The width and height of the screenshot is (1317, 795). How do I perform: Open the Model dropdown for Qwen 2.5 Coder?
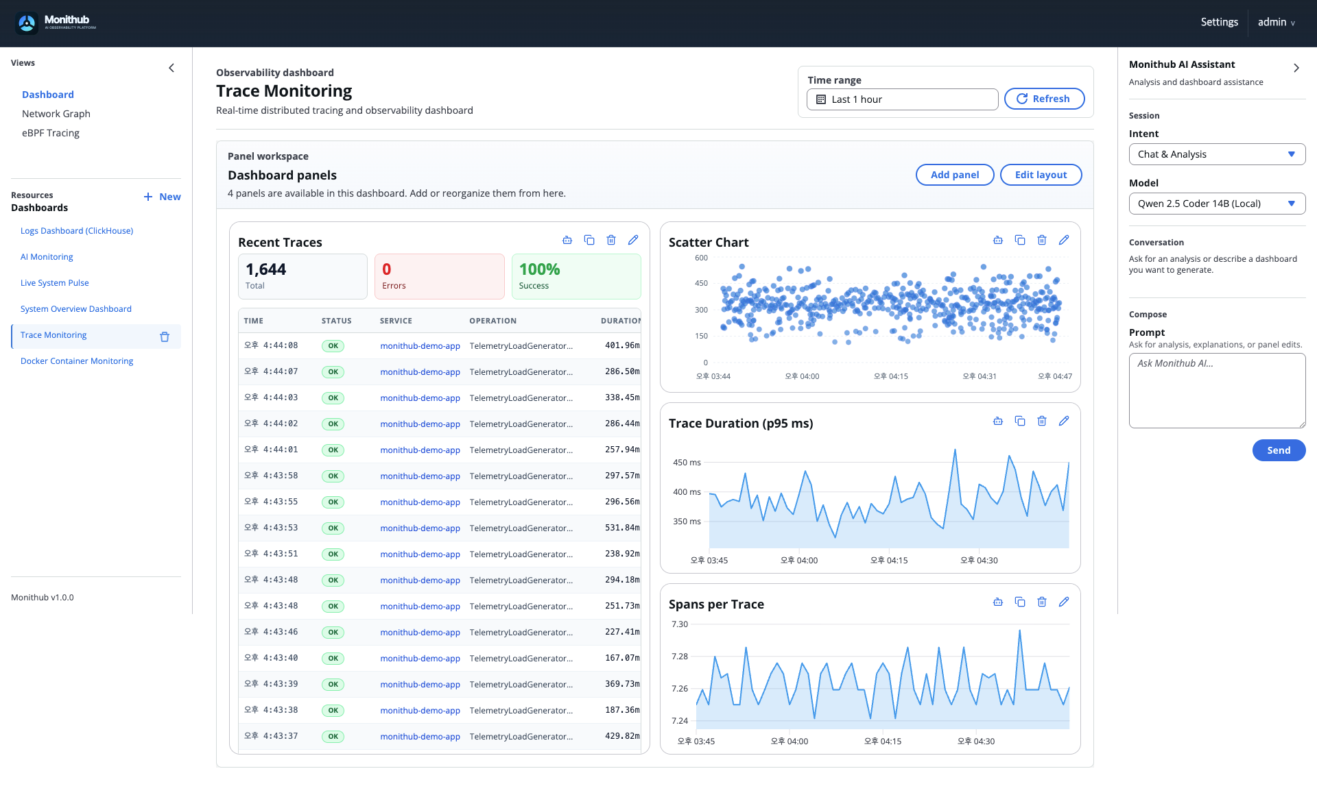(1217, 204)
